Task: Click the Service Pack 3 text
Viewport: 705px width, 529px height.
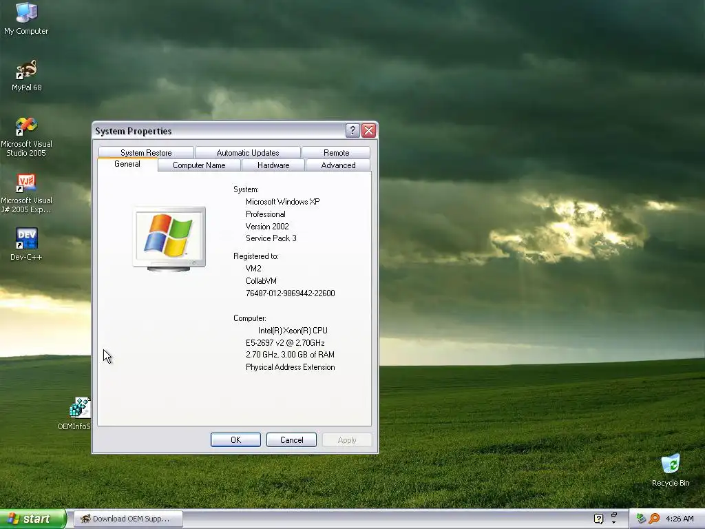Action: 271,238
